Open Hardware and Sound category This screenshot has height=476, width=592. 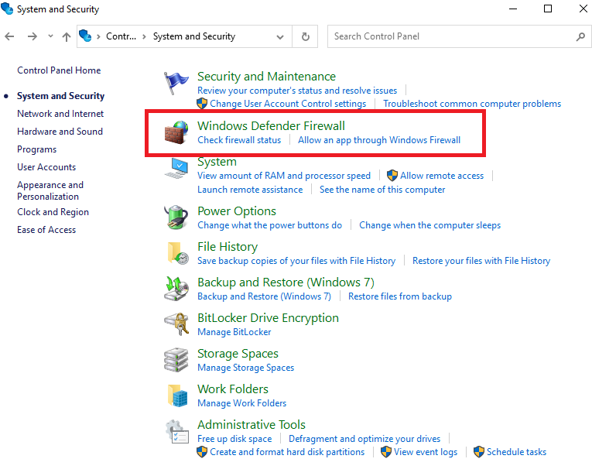click(x=60, y=132)
